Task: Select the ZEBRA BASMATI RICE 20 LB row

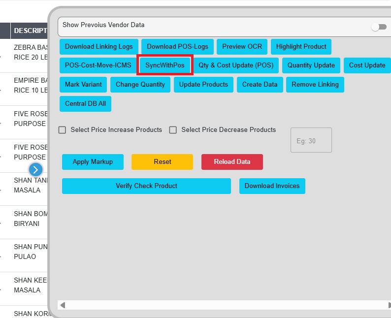Action: coord(24,56)
